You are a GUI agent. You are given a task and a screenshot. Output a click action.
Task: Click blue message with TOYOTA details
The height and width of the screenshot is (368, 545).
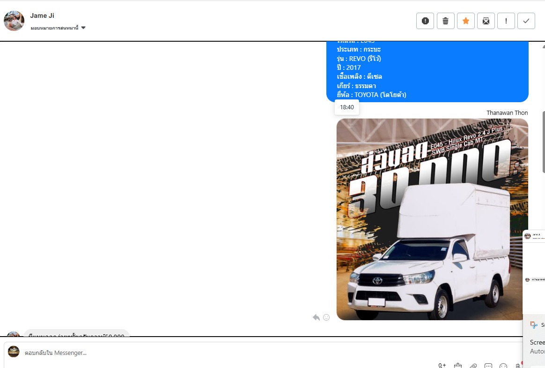click(427, 71)
